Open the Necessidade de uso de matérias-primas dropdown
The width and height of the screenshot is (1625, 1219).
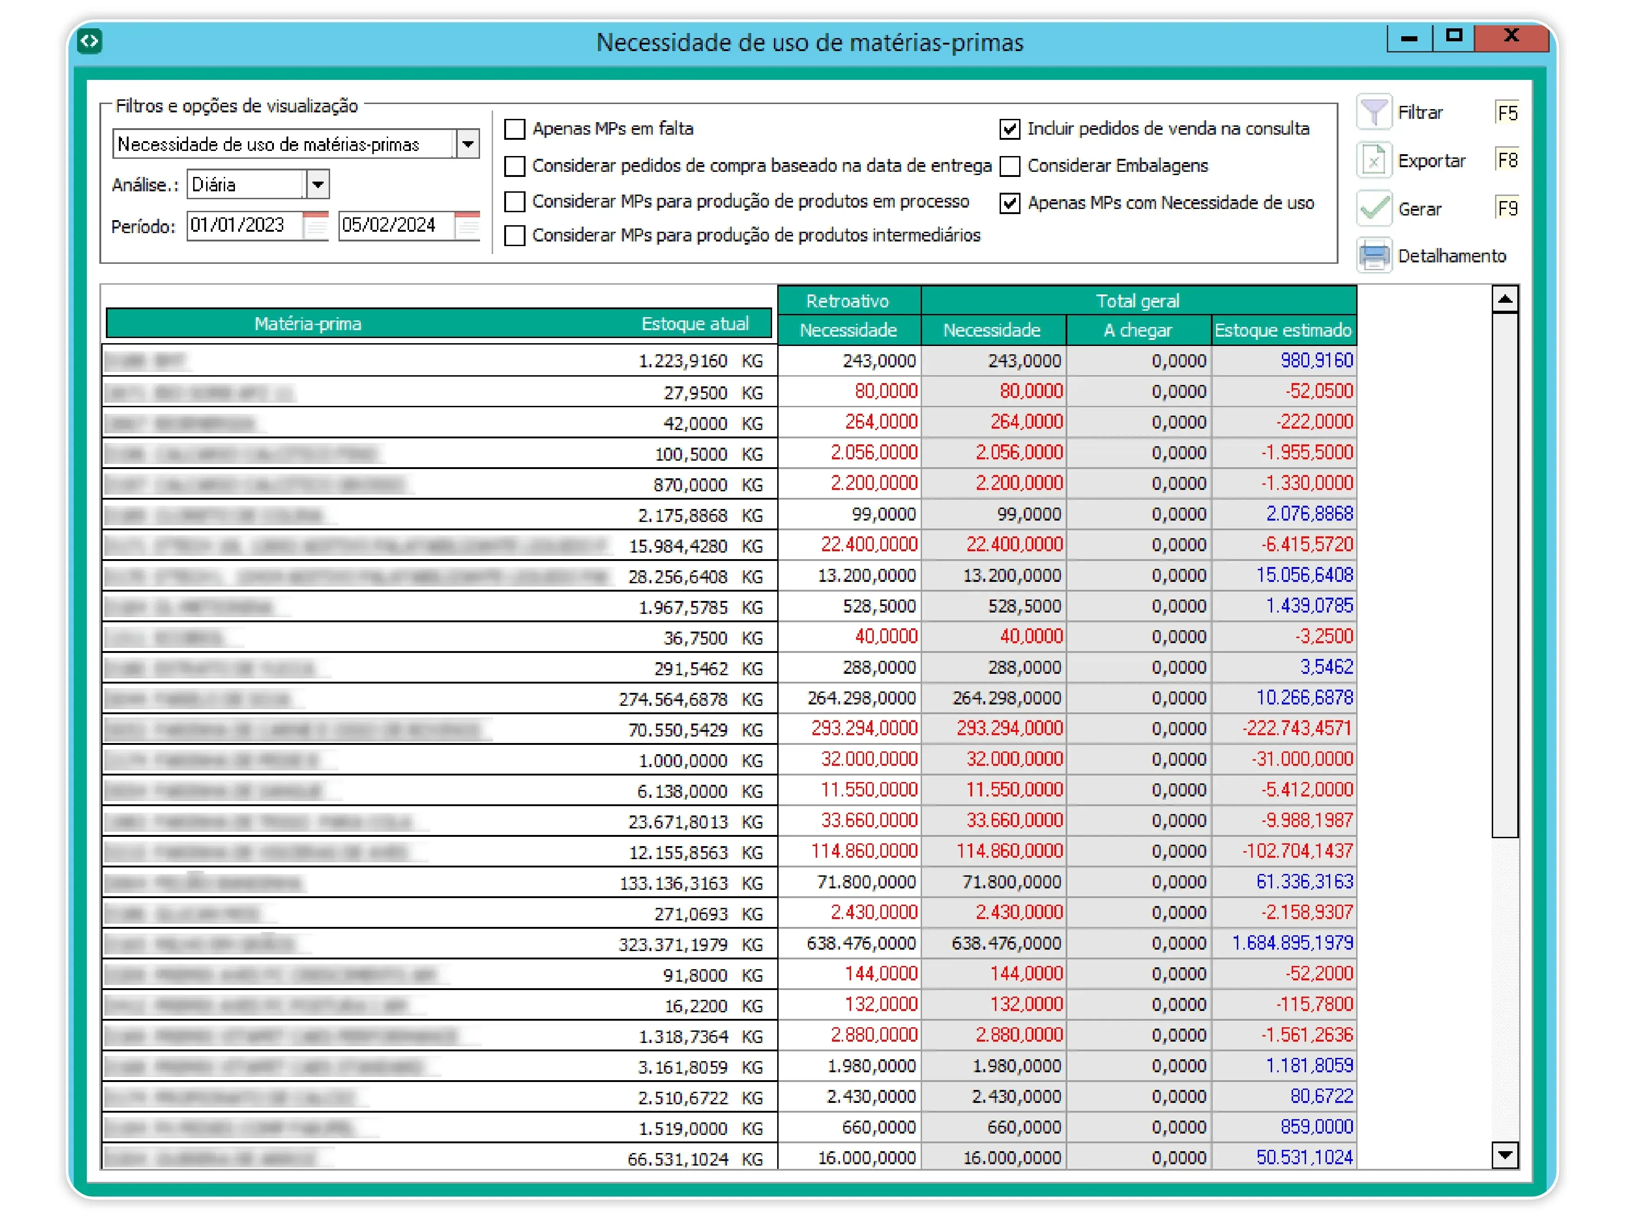(468, 144)
